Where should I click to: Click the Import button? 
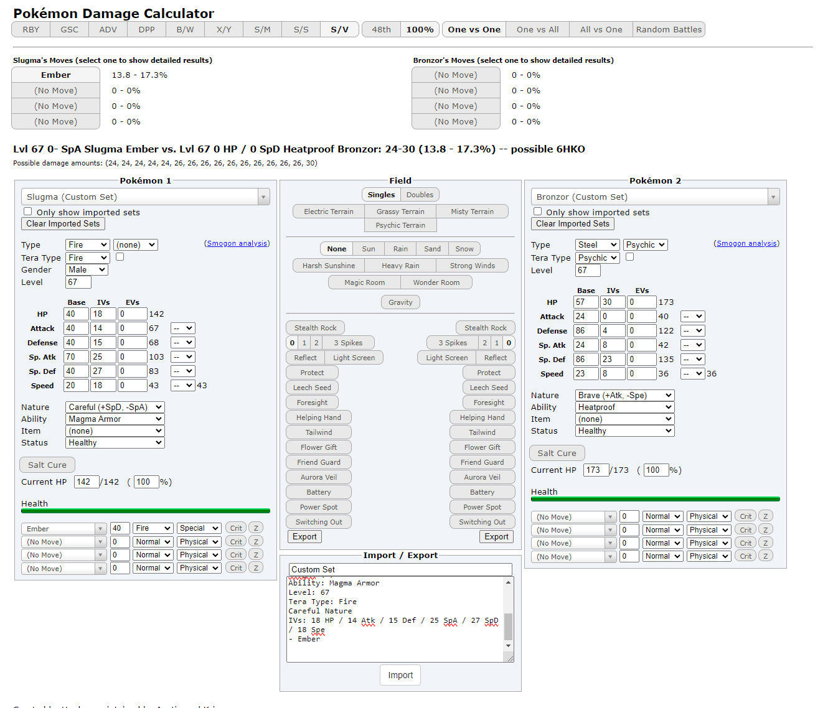[x=400, y=675]
